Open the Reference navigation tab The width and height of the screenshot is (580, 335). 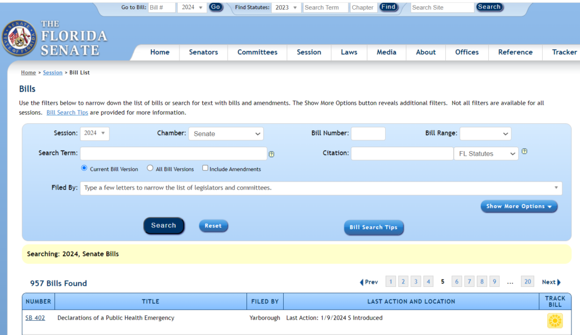click(515, 52)
